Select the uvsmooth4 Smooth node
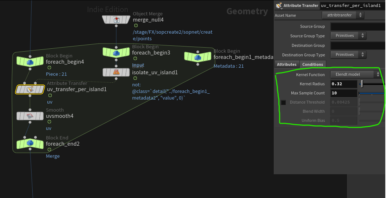The width and height of the screenshot is (386, 198). click(30, 116)
